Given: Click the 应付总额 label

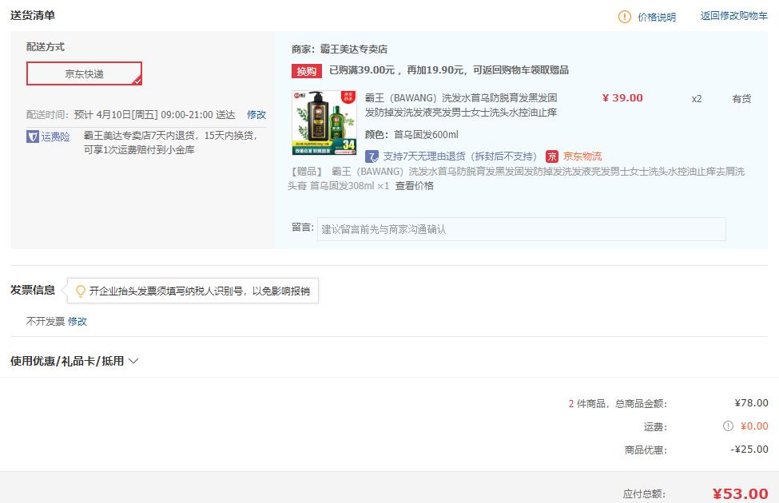Looking at the screenshot, I should coord(644,494).
